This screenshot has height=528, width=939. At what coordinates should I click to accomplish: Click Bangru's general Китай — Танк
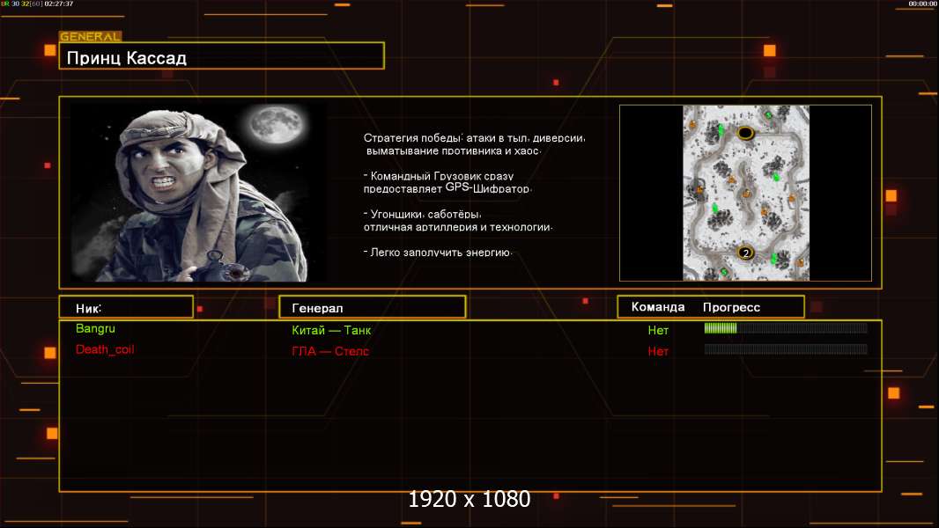coord(331,330)
